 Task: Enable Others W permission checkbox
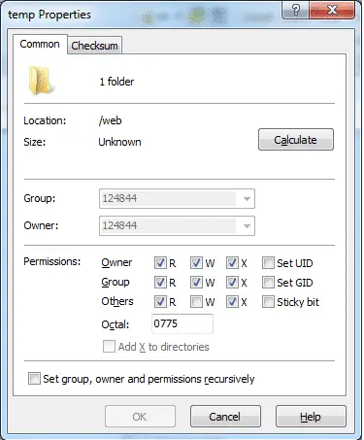pos(196,302)
